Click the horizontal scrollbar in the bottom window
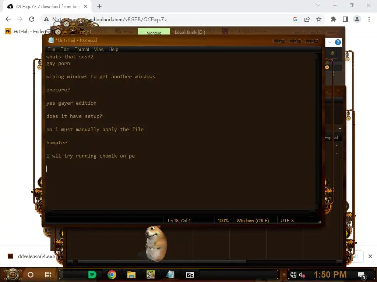Viewport: 377px width, 282px height. pyautogui.click(x=162, y=262)
